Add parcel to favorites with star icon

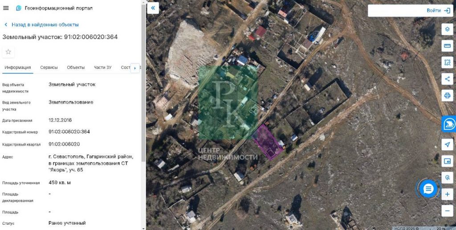pos(8,52)
